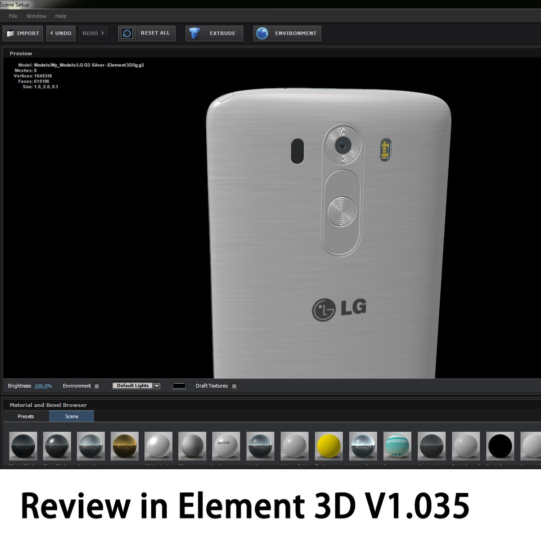Open the Window menu
Image resolution: width=541 pixels, height=541 pixels.
pos(36,16)
